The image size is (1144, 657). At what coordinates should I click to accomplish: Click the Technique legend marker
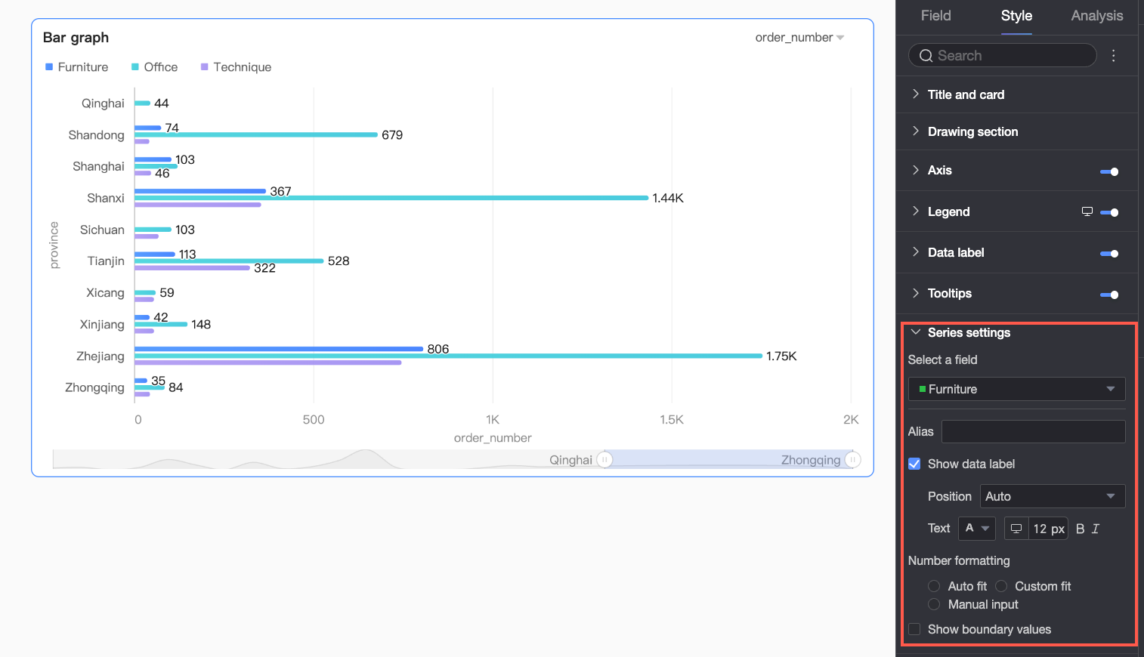(x=204, y=67)
